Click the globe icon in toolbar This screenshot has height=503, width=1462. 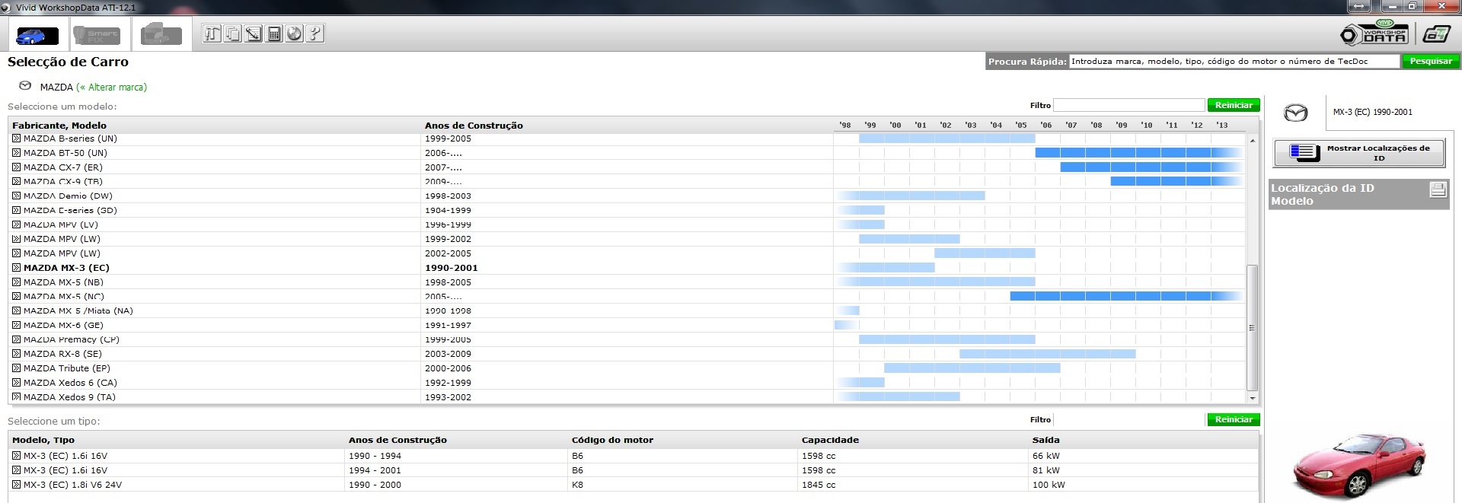pyautogui.click(x=295, y=33)
